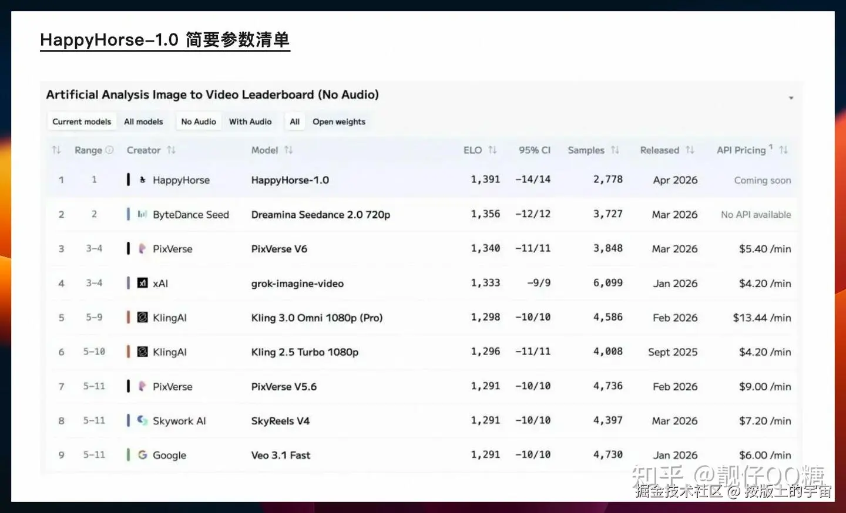Image resolution: width=846 pixels, height=513 pixels.
Task: Click the Released column header text
Action: [660, 150]
